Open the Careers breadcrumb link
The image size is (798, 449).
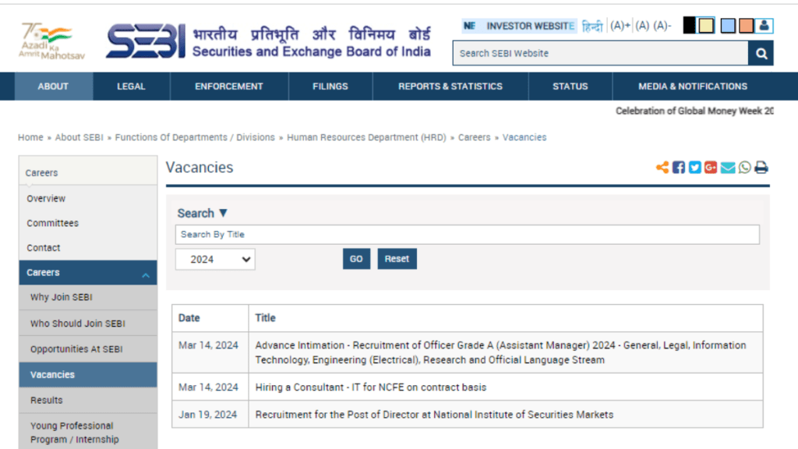475,137
